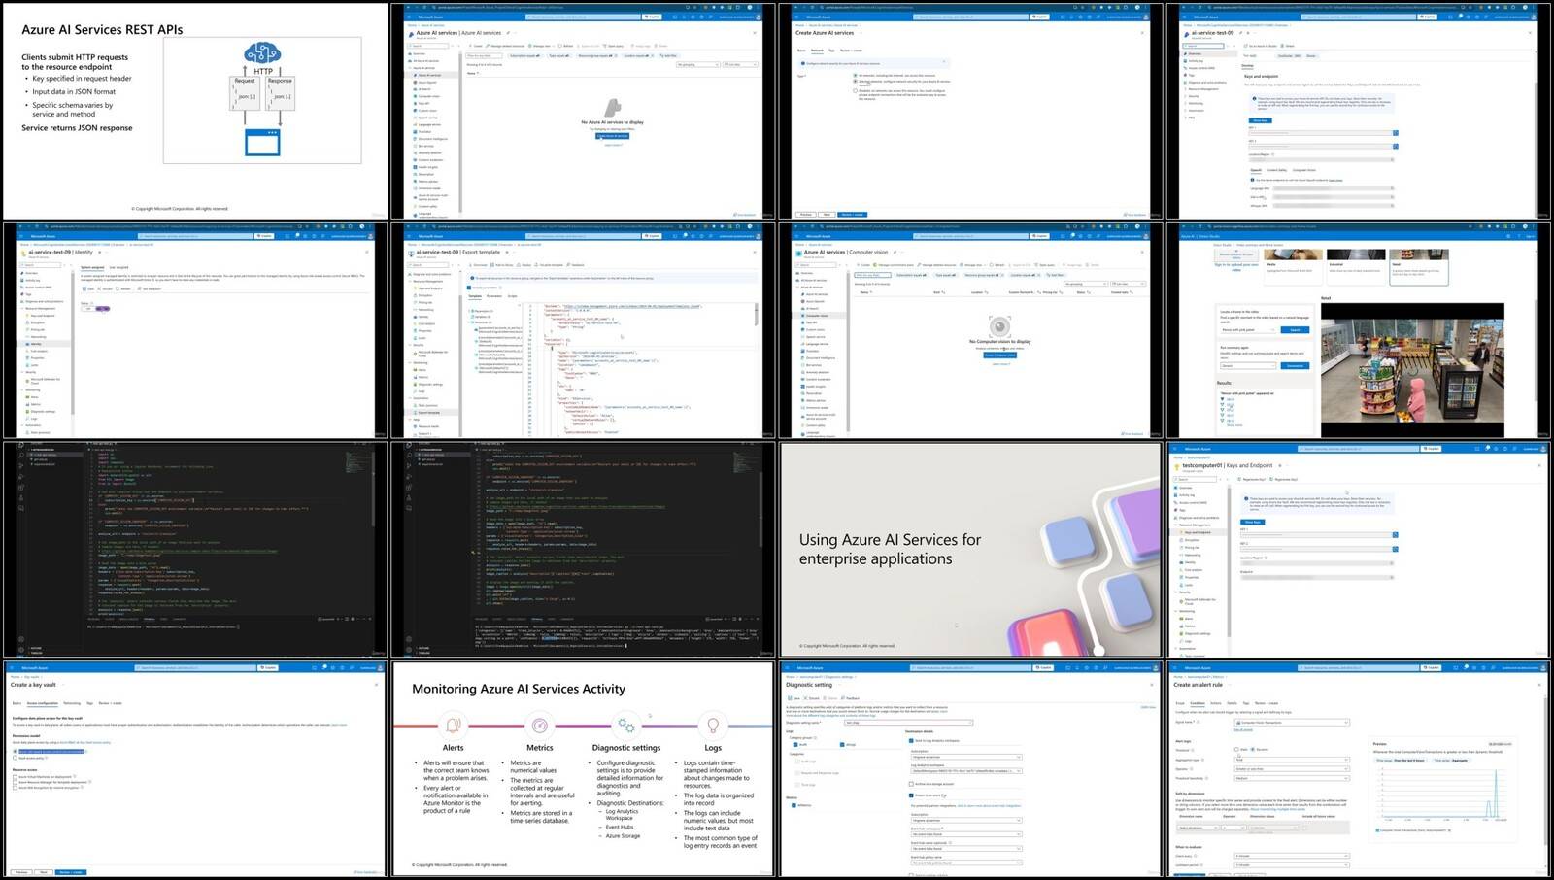
Task: Select the Dynamic threshold radio in alert rule
Action: point(1255,750)
